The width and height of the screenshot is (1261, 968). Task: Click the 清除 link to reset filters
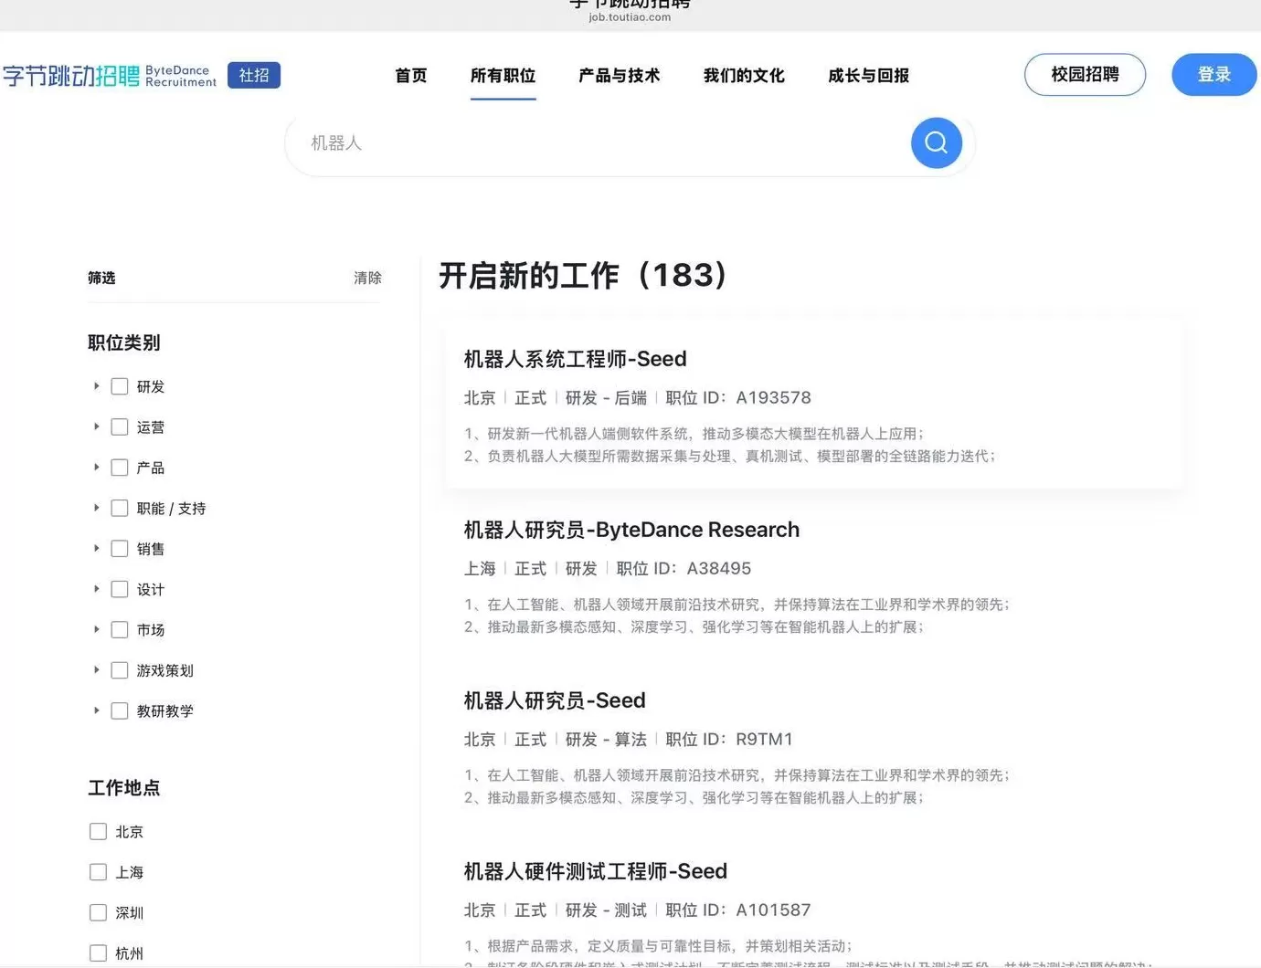[367, 278]
